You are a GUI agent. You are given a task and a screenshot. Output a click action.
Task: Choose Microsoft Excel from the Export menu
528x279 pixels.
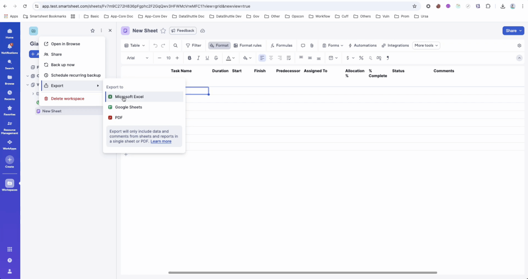click(129, 97)
